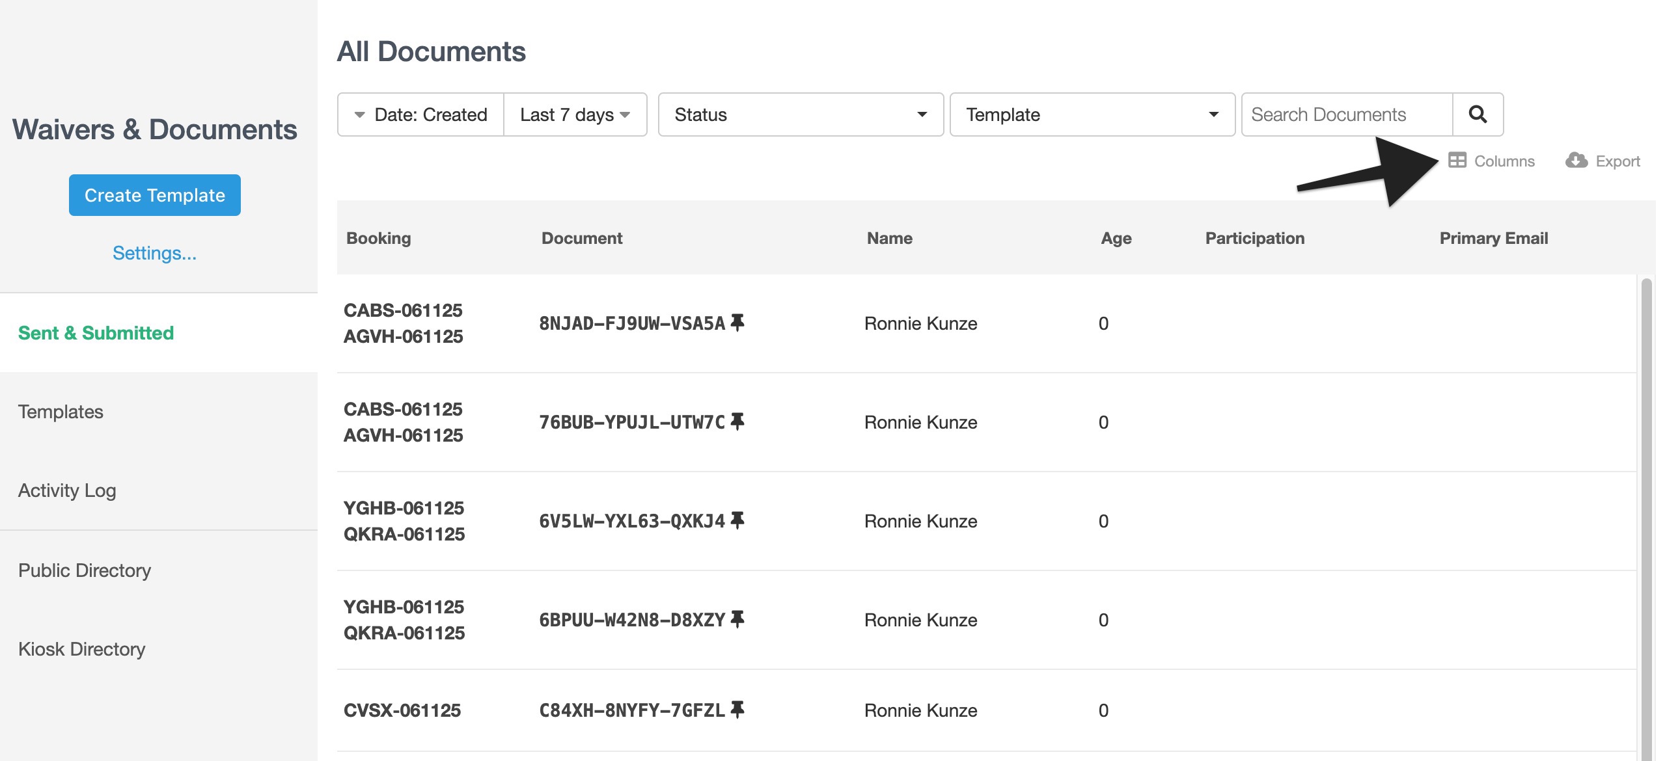Click age value 0 in the 6V5LW row
Viewport: 1665px width, 761px height.
point(1103,521)
